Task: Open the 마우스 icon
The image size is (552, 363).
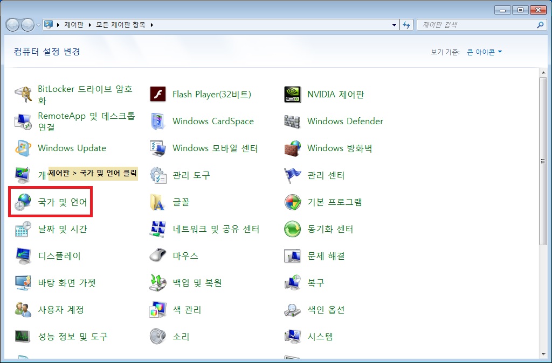Action: tap(158, 256)
